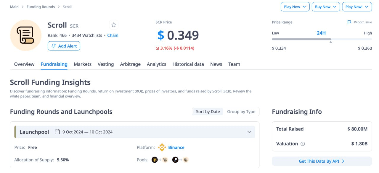Open the Play Now! dropdown
379x173 pixels.
[x=357, y=7]
